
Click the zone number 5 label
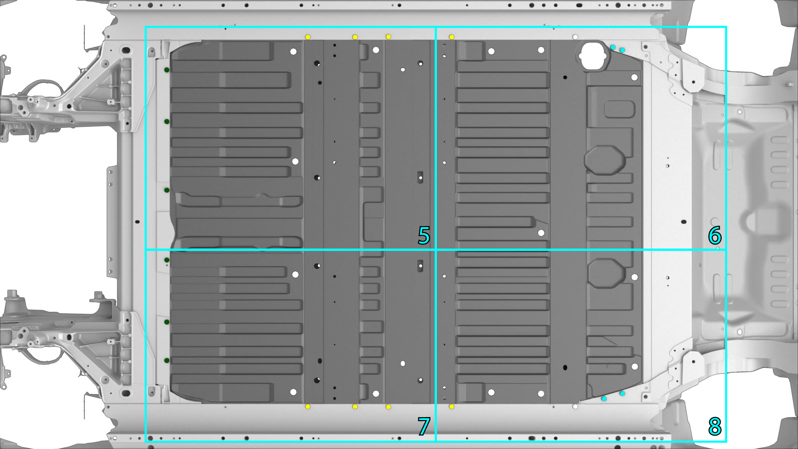click(424, 235)
